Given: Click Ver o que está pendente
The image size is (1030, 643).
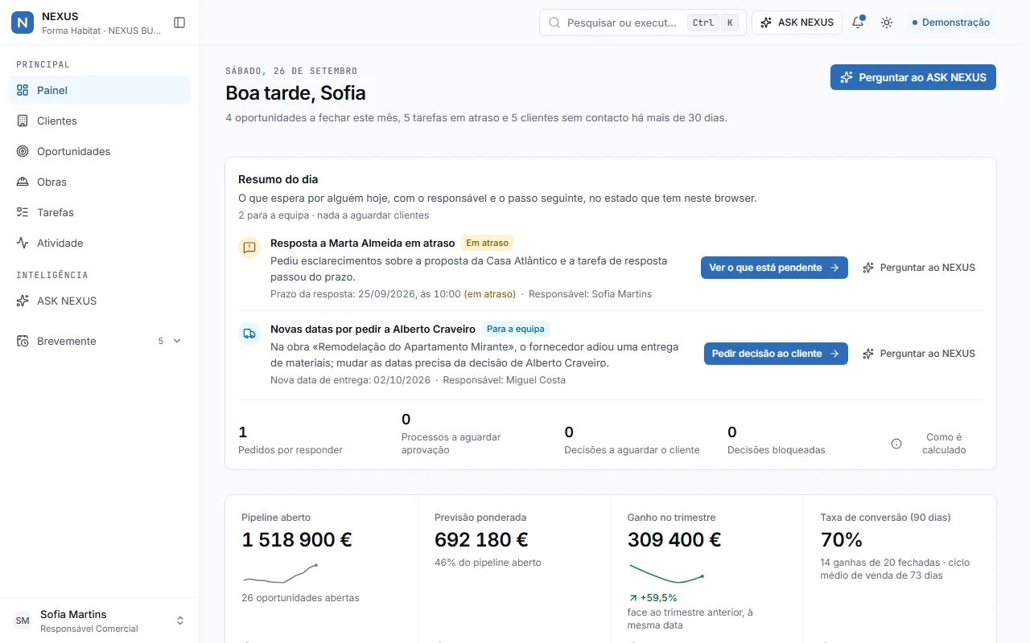Looking at the screenshot, I should (x=774, y=268).
